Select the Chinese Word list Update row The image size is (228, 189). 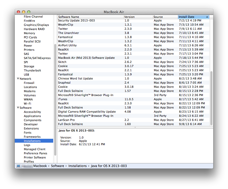coord(133,78)
